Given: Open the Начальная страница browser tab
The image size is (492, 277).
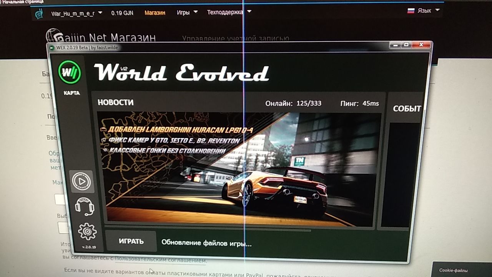Looking at the screenshot, I should click(x=23, y=2).
